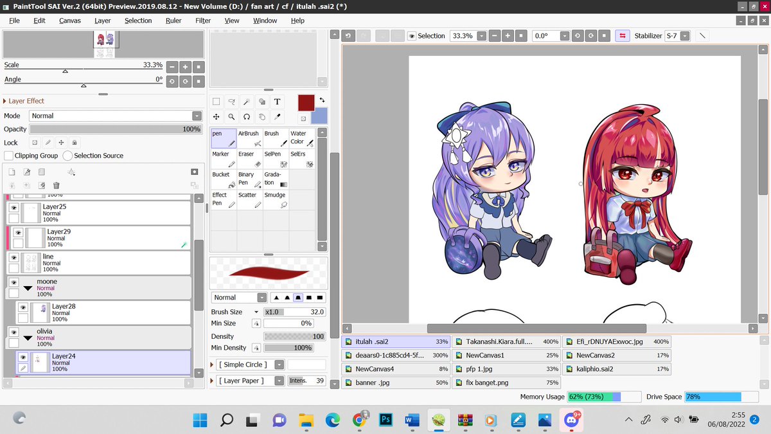Choose the Water Color tool
Image resolution: width=771 pixels, height=434 pixels.
coord(301,138)
